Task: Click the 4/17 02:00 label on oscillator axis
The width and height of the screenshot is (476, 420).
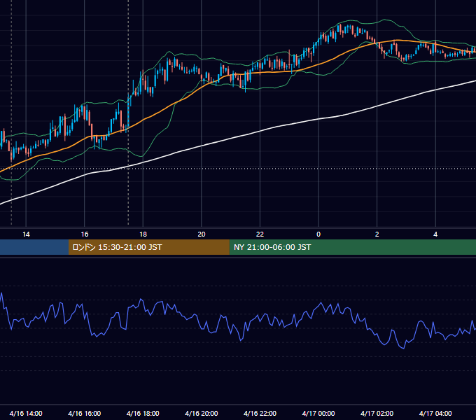Action: click(377, 413)
